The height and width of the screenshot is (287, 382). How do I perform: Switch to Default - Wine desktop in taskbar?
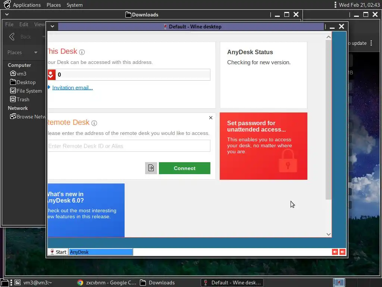[232, 283]
